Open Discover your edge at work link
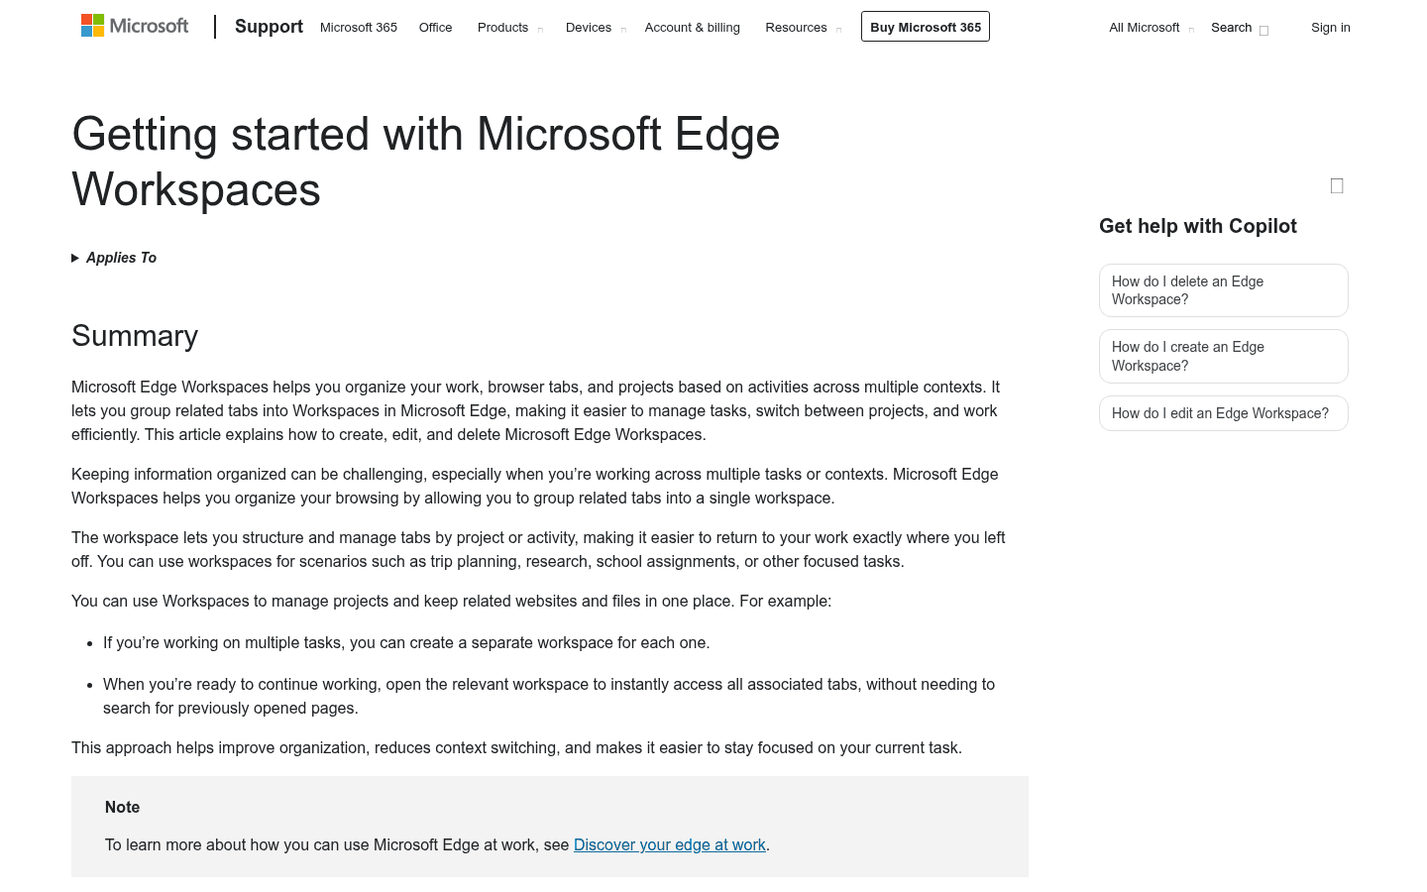The width and height of the screenshot is (1427, 892). 670,845
